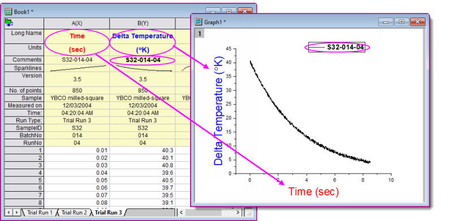Click the sparkline in column B
Viewport: 452px width, 221px height.
pos(143,68)
